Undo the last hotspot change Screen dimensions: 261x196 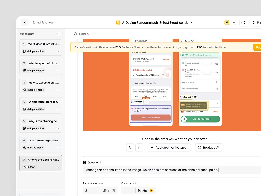click(x=130, y=147)
